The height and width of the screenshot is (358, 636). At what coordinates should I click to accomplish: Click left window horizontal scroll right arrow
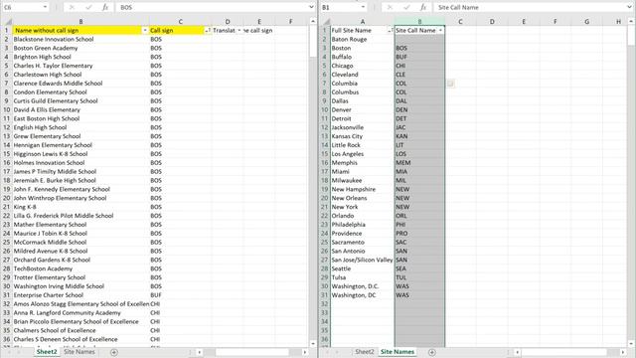305,352
